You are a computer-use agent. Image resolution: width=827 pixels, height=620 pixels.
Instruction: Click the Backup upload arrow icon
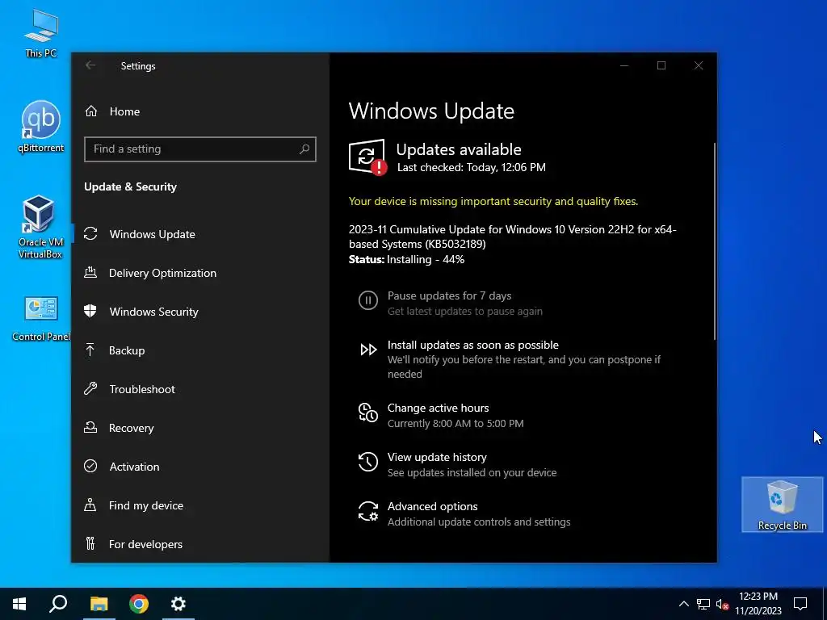(x=90, y=350)
